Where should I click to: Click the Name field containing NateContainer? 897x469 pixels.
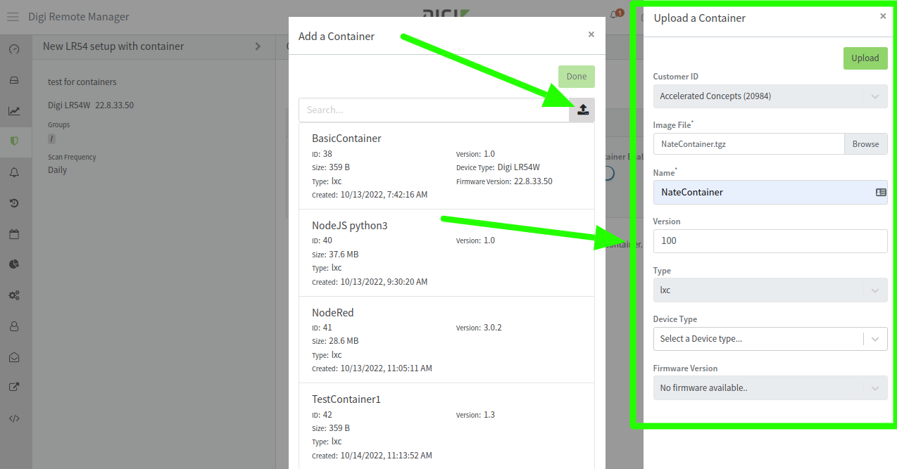770,192
